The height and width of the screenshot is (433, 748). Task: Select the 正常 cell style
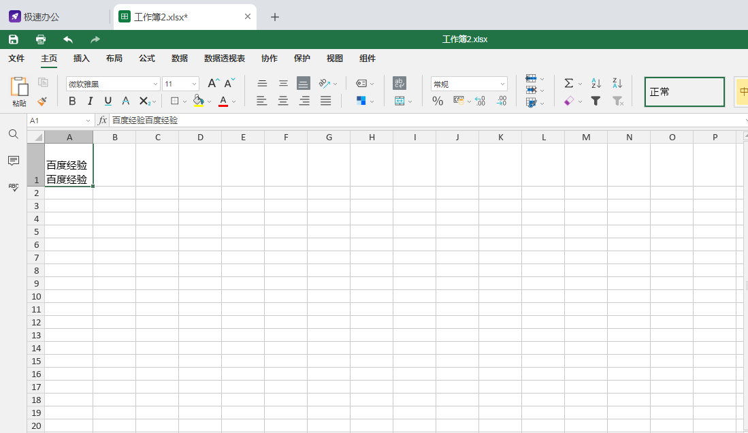click(x=685, y=92)
